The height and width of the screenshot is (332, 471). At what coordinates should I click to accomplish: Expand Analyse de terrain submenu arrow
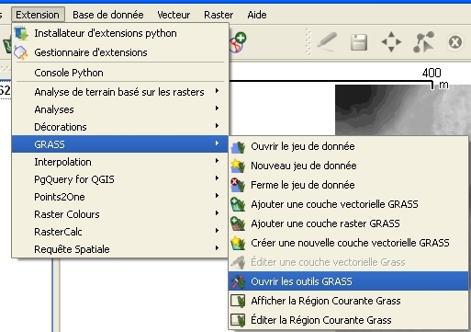click(217, 91)
